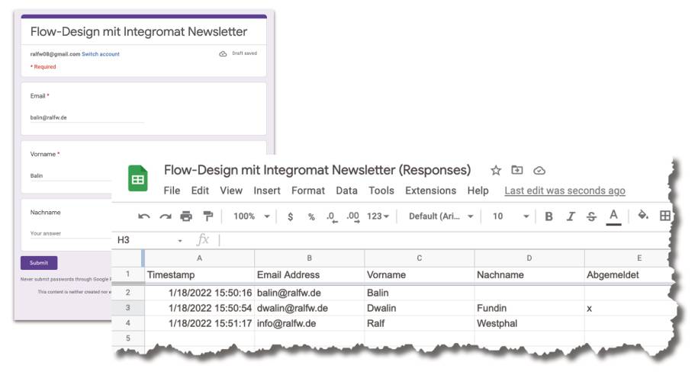Image resolution: width=698 pixels, height=375 pixels.
Task: Select column B header
Action: pyautogui.click(x=310, y=258)
